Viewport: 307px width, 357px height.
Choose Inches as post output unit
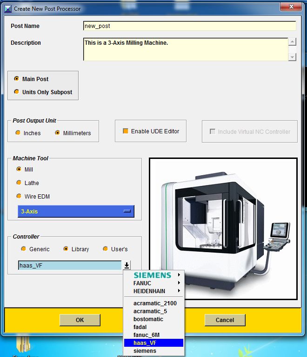(18, 133)
